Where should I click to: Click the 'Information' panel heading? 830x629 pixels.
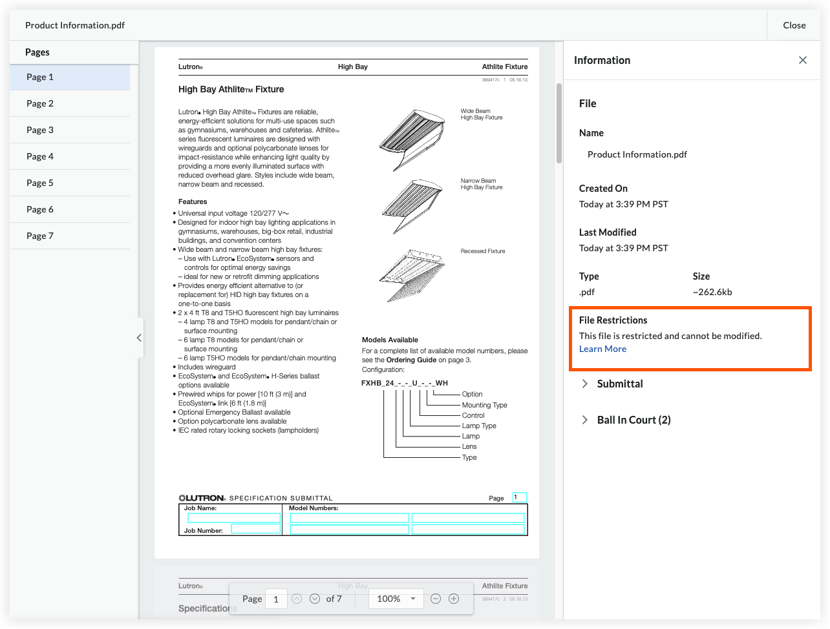(x=602, y=60)
